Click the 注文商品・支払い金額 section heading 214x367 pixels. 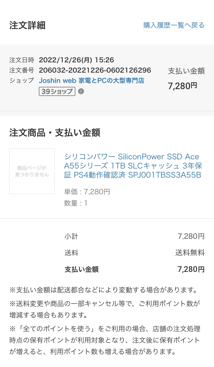coord(54,133)
